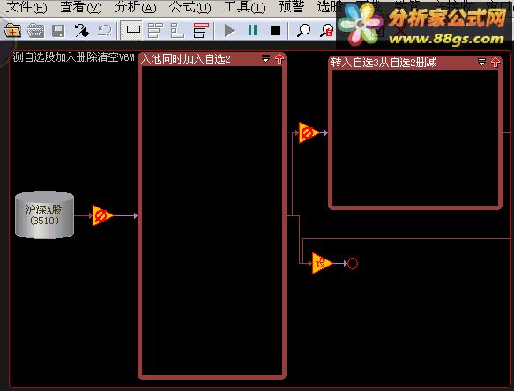Click the 入池同时加入自选2 panel title
This screenshot has width=514, height=391.
185,59
